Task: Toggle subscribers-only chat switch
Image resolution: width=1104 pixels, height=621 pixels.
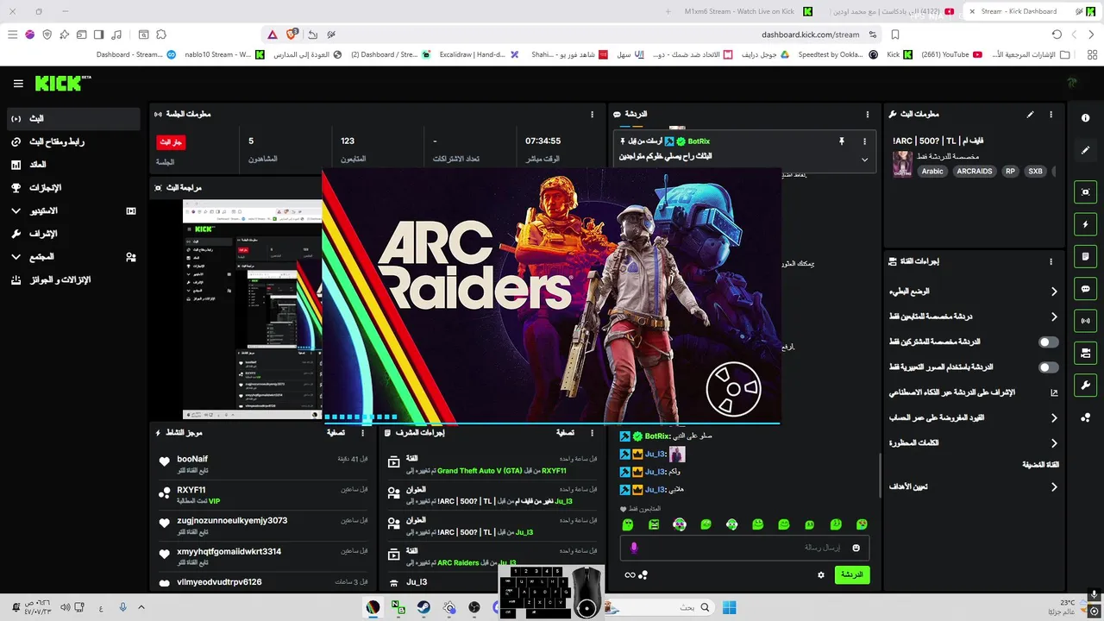Action: tap(1048, 342)
